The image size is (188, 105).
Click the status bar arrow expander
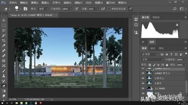coord(52,99)
